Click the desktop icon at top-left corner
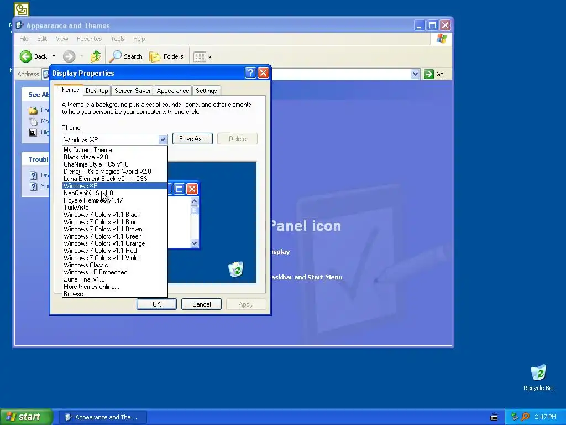Image resolution: width=566 pixels, height=425 pixels. (22, 9)
